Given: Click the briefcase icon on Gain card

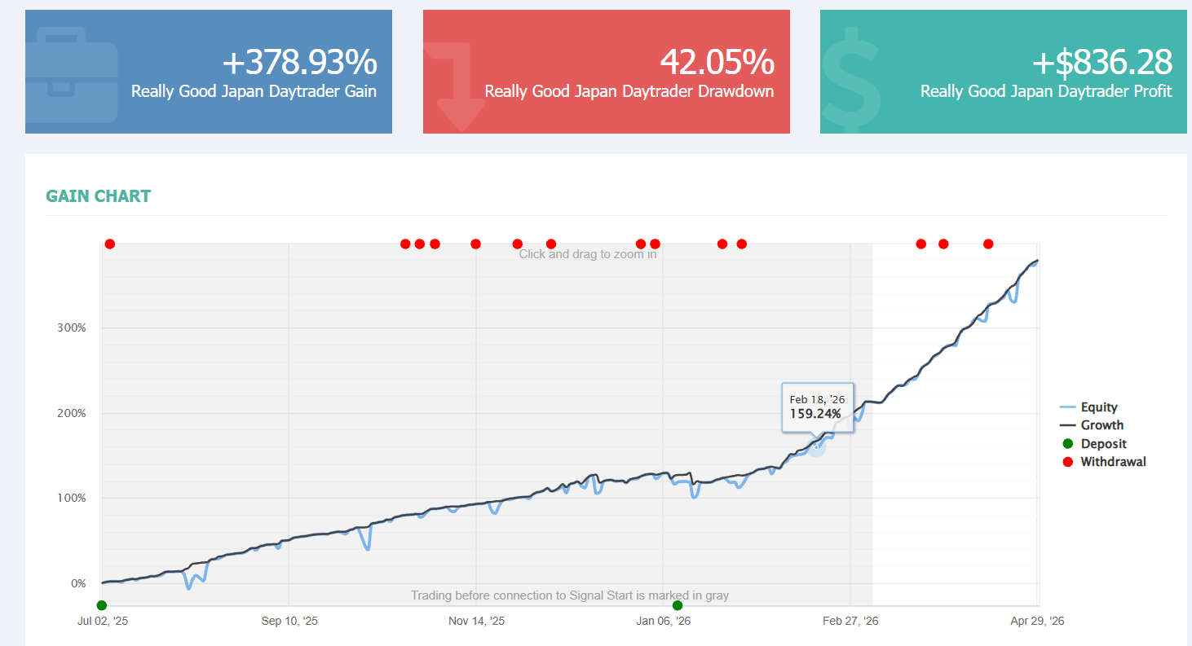Looking at the screenshot, I should [x=72, y=74].
